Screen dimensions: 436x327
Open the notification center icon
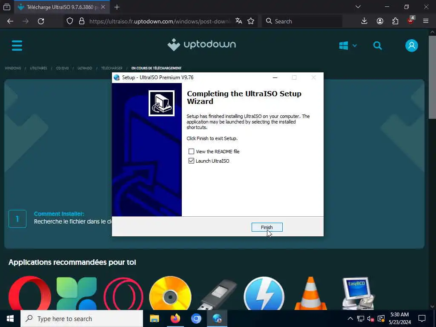(x=422, y=318)
